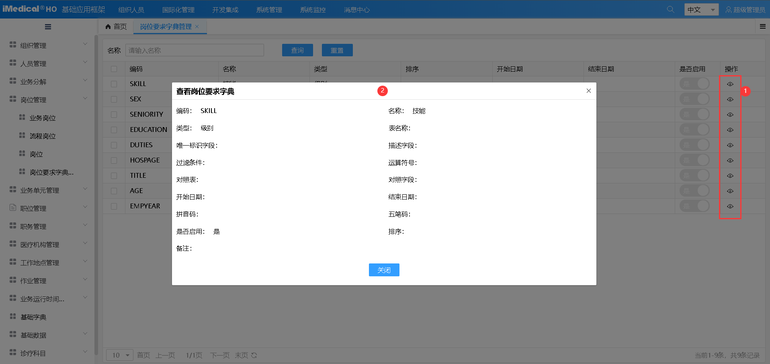The width and height of the screenshot is (770, 364).
Task: Click 关闭 to close the dialog
Action: tap(384, 270)
